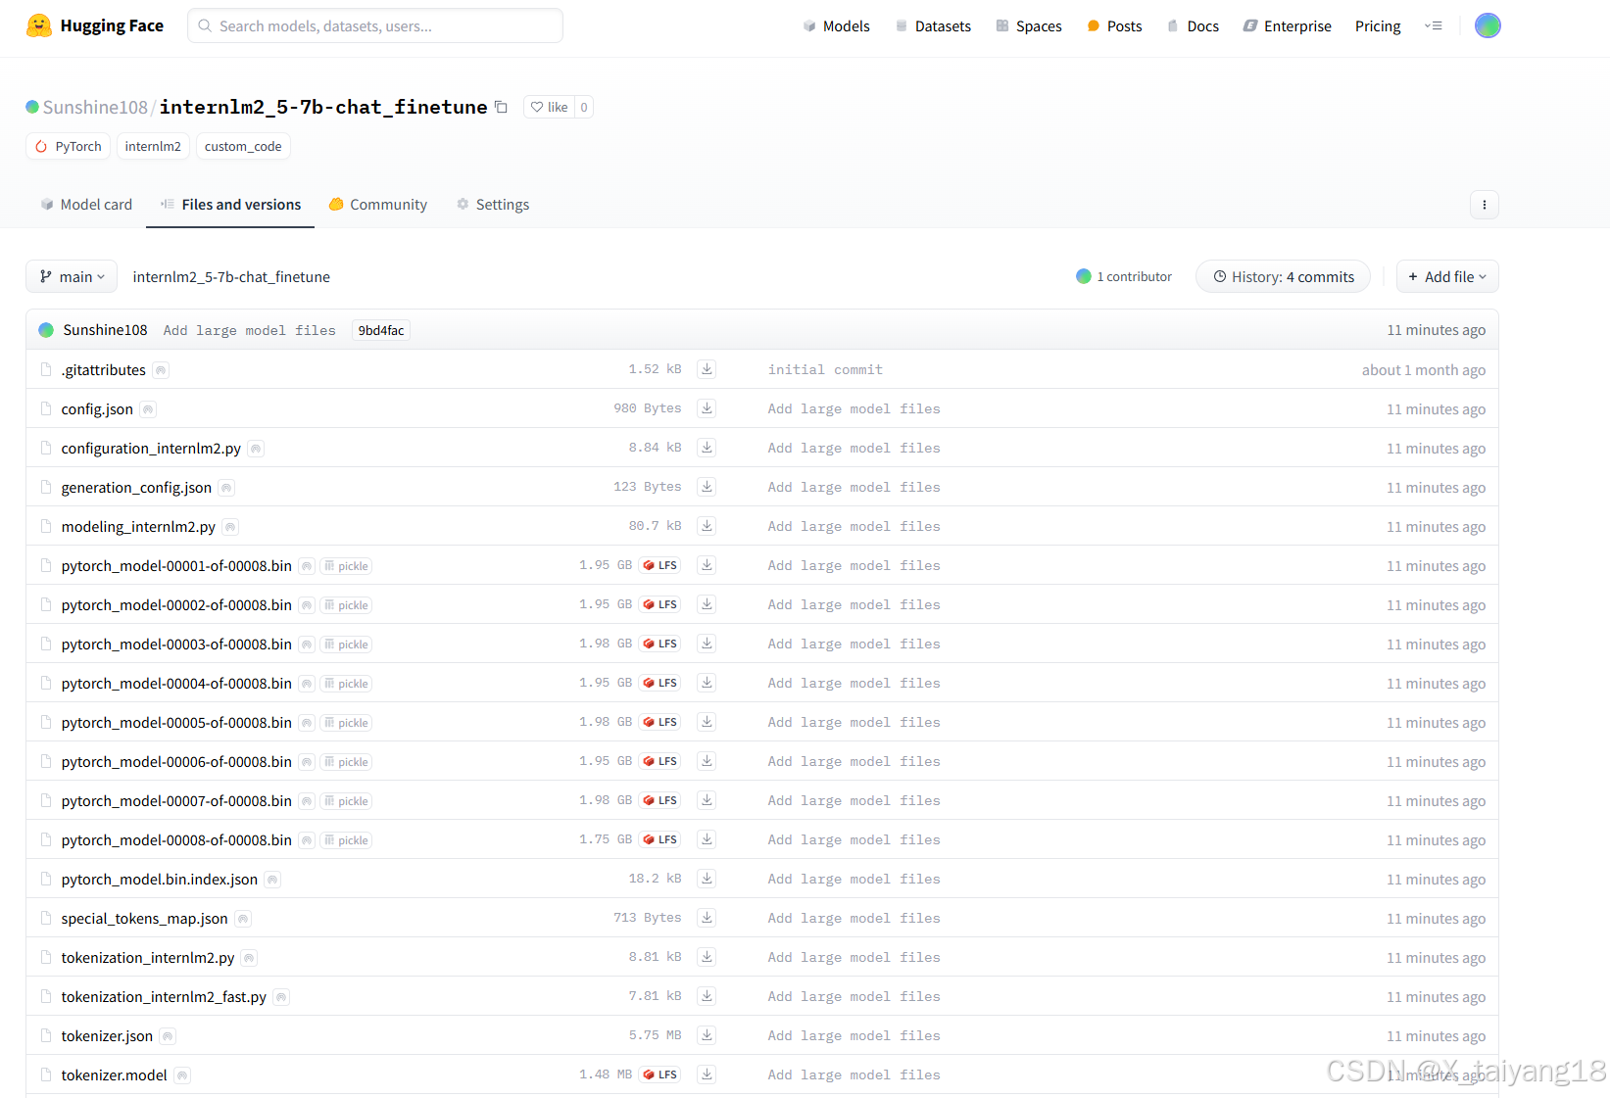Open the internlm2_5-7b-chat_finetune breadcrumb path
Viewport: 1610px width, 1098px height.
coord(231,276)
